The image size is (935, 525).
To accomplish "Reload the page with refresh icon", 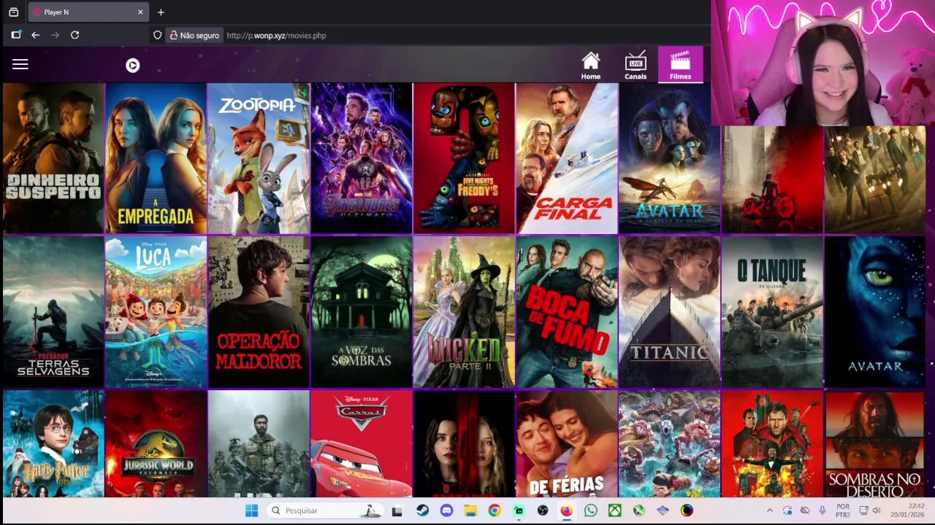I will [75, 35].
